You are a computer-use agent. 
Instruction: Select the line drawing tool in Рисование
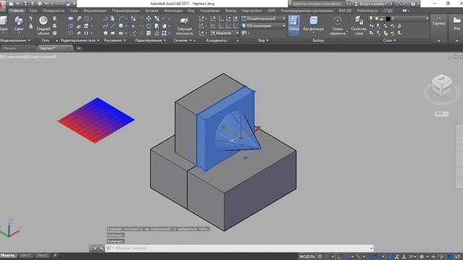(x=113, y=26)
